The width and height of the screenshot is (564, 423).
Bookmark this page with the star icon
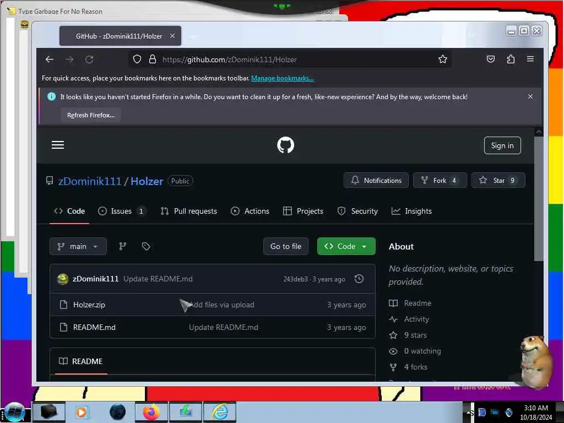[442, 59]
